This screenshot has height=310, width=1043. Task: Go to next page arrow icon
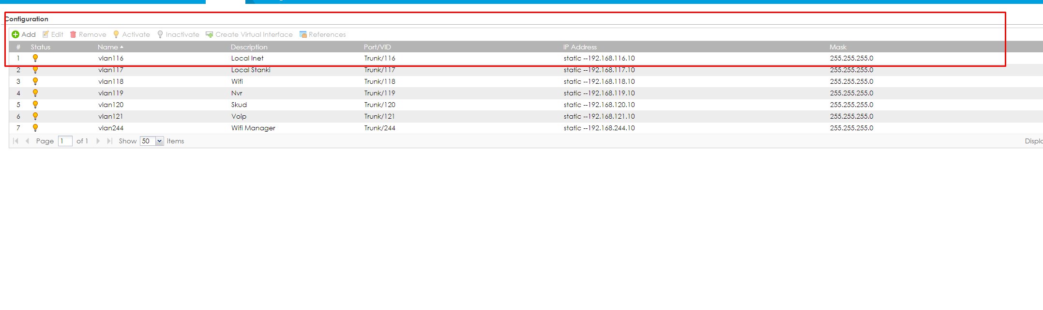[98, 141]
